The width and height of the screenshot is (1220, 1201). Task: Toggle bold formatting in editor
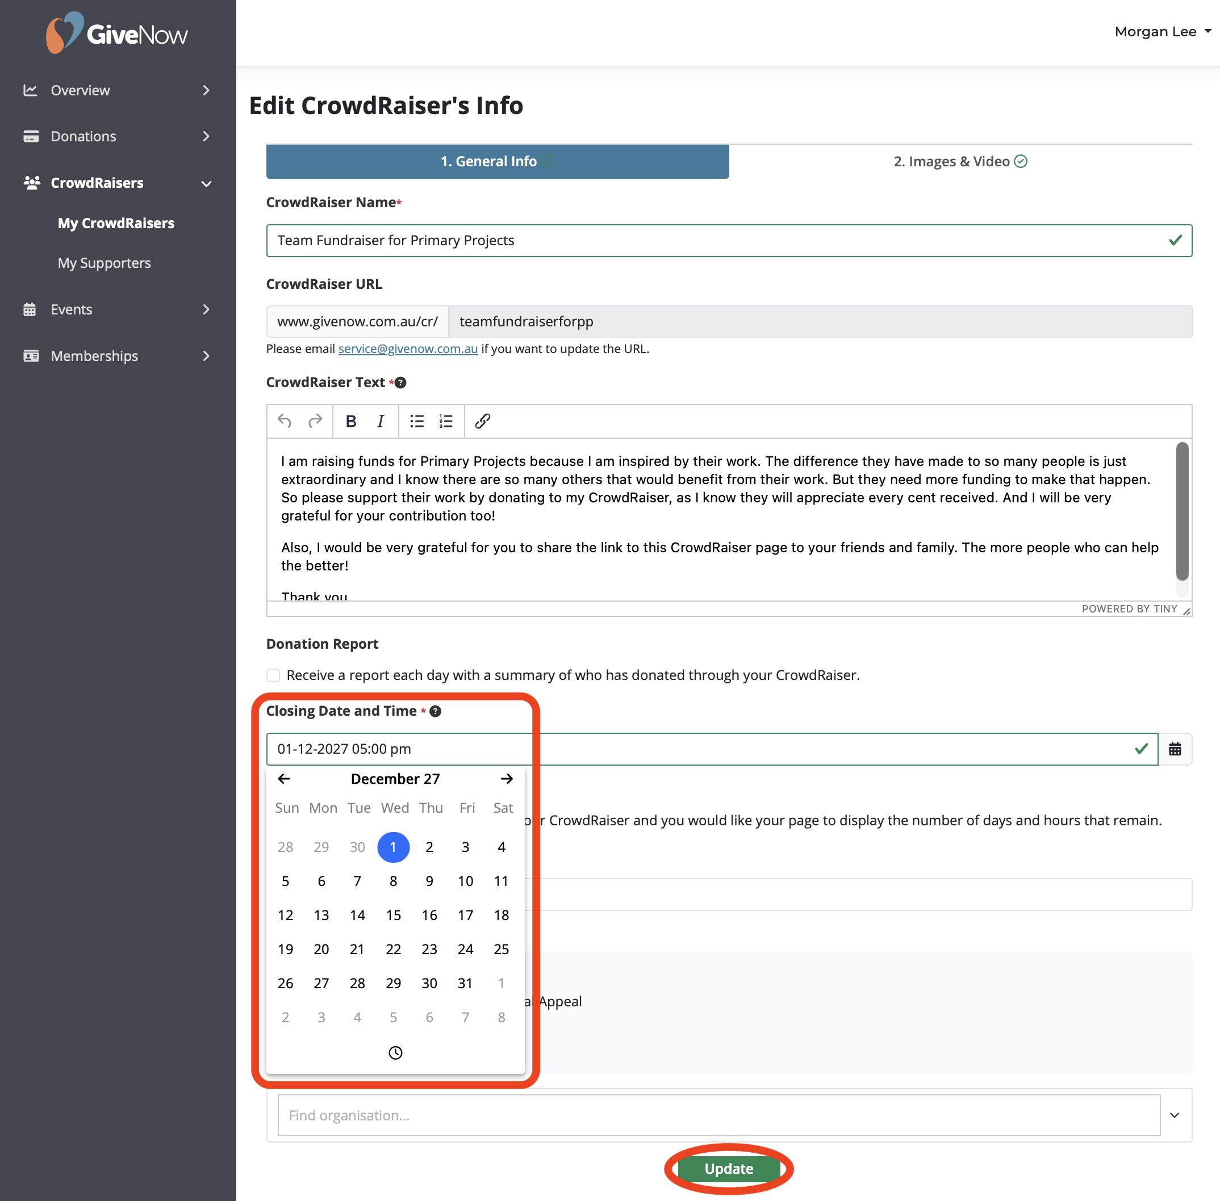pos(351,421)
